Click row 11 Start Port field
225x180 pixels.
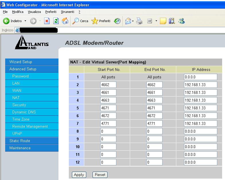tap(108, 154)
